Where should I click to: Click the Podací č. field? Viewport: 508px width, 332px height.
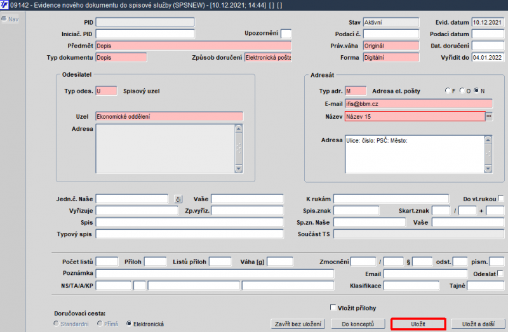pos(391,34)
